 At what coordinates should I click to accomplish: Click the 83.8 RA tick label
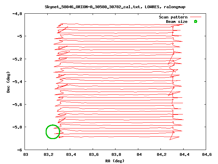pyautogui.click(x=116, y=154)
